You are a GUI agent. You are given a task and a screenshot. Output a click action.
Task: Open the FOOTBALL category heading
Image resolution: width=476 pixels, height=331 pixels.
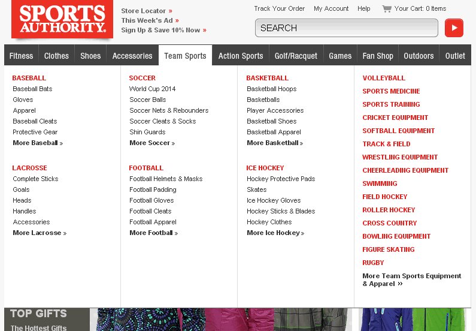coord(146,168)
